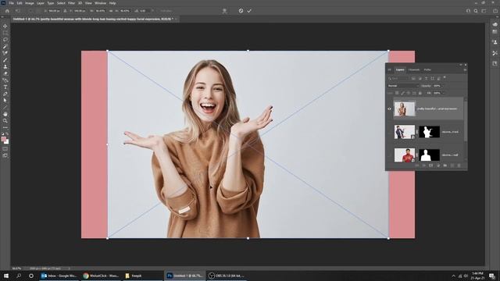500x281 pixels.
Task: Switch to the Channels tab
Action: [414, 69]
